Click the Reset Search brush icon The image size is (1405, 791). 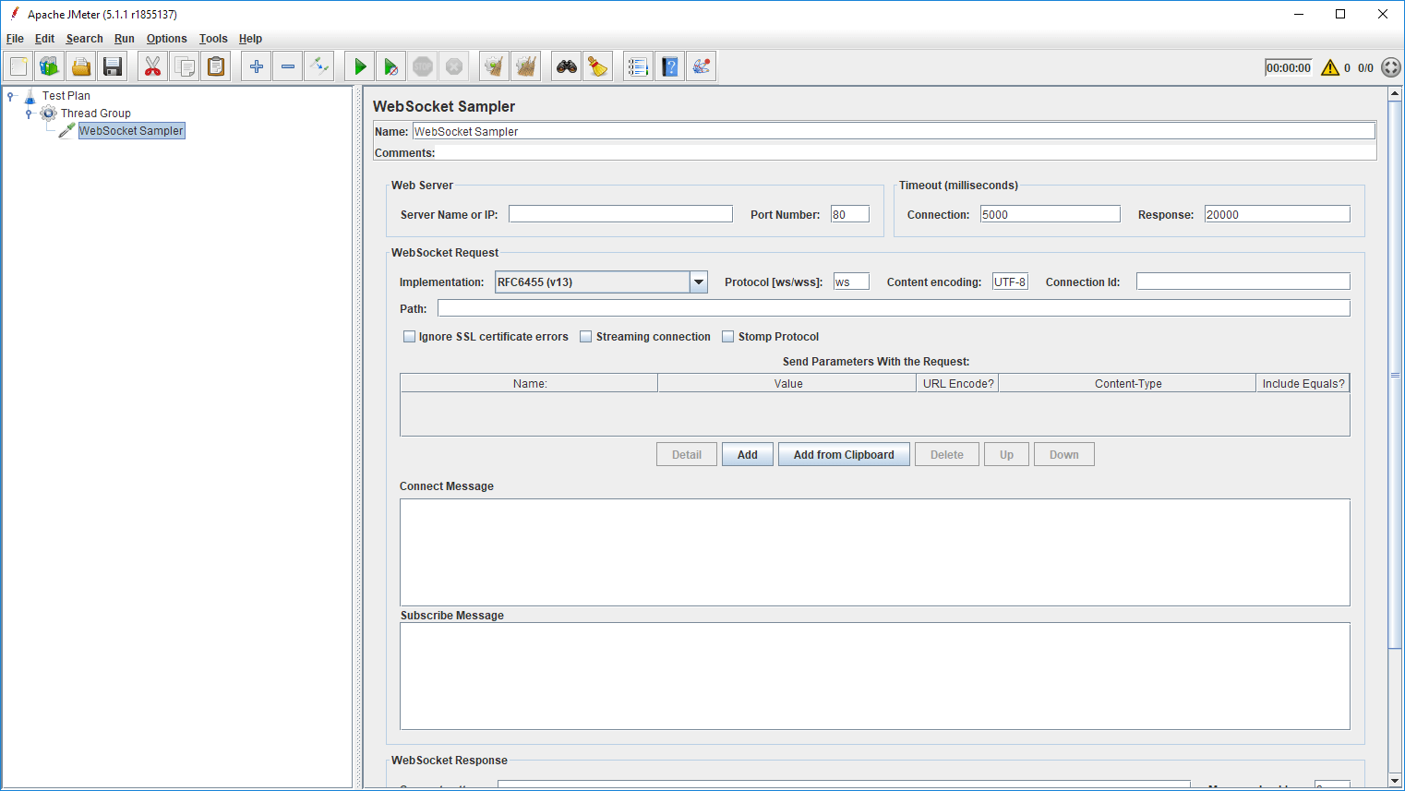[598, 66]
